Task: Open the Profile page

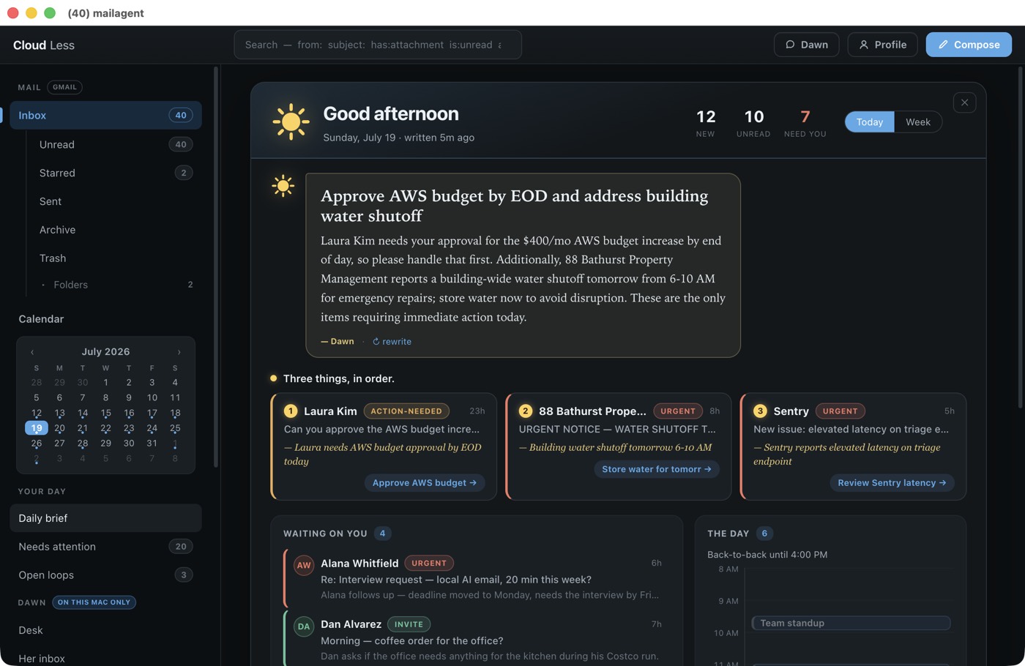Action: [x=882, y=45]
